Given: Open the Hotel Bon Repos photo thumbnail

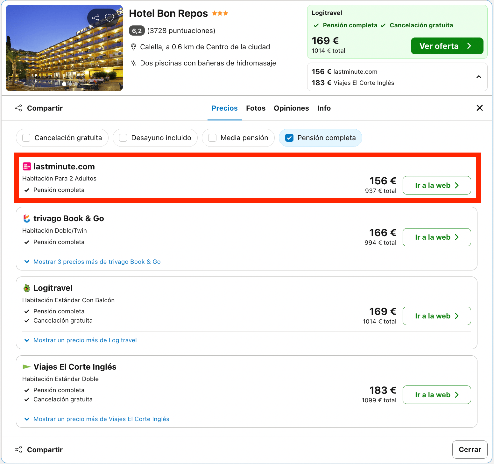Looking at the screenshot, I should click(x=64, y=48).
